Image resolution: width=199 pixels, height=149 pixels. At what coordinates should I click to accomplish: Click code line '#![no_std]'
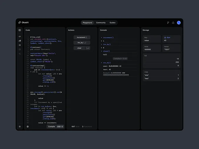(x=35, y=37)
